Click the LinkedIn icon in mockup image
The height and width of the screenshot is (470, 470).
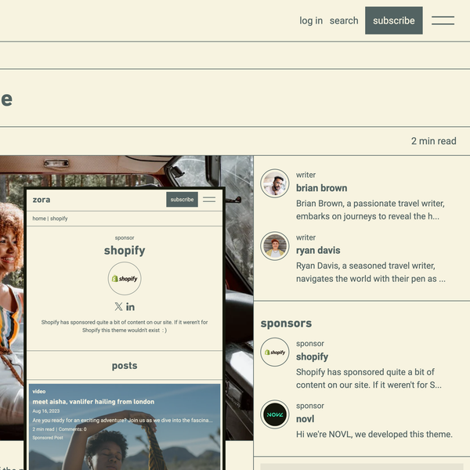point(130,307)
